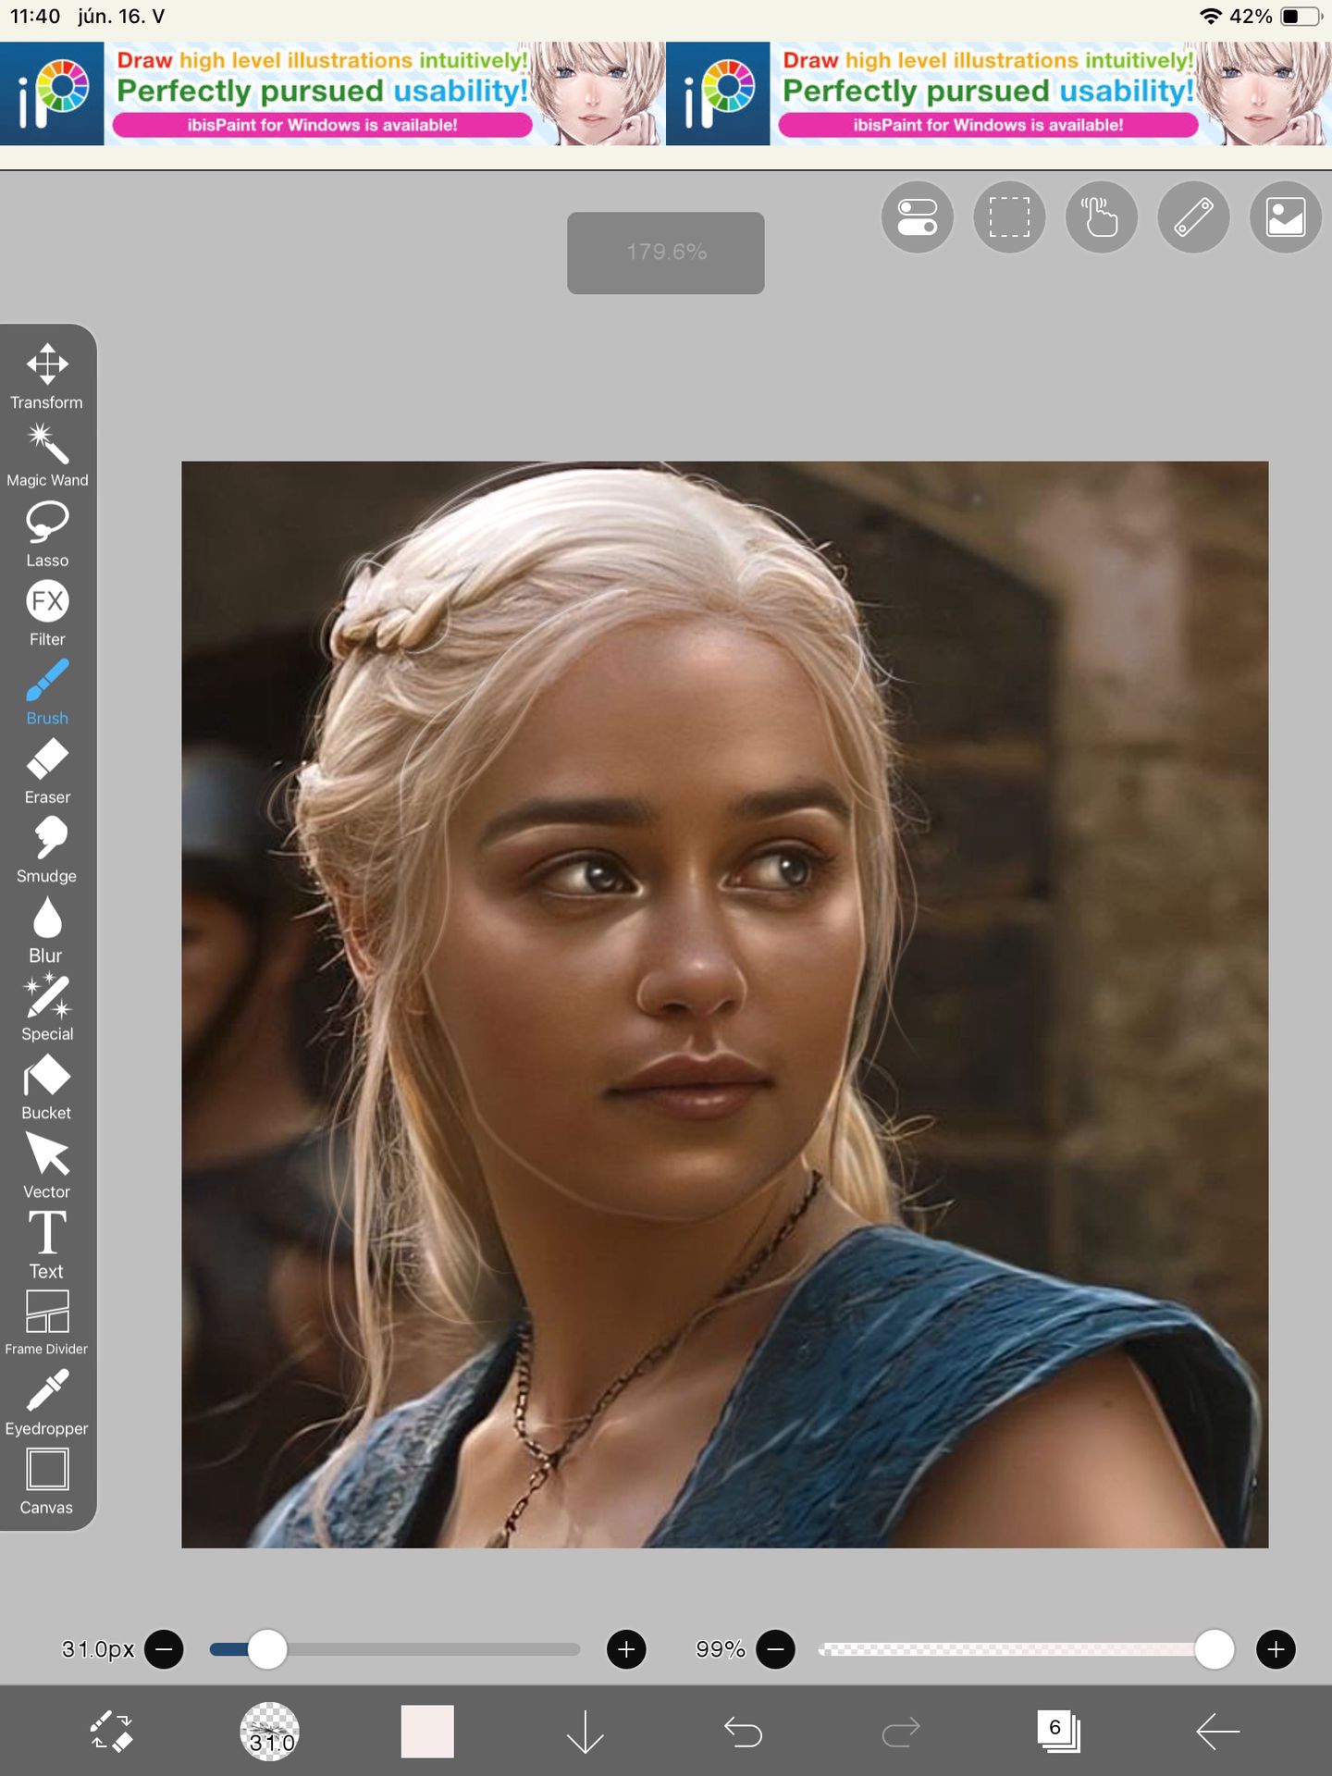Screen dimensions: 1332x1776
Task: Open the material image icon
Action: [x=1285, y=217]
